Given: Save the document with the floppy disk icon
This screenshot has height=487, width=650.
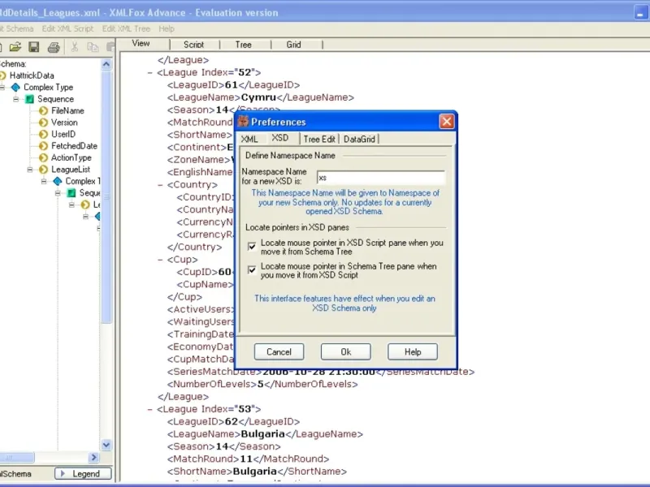Looking at the screenshot, I should (34, 47).
